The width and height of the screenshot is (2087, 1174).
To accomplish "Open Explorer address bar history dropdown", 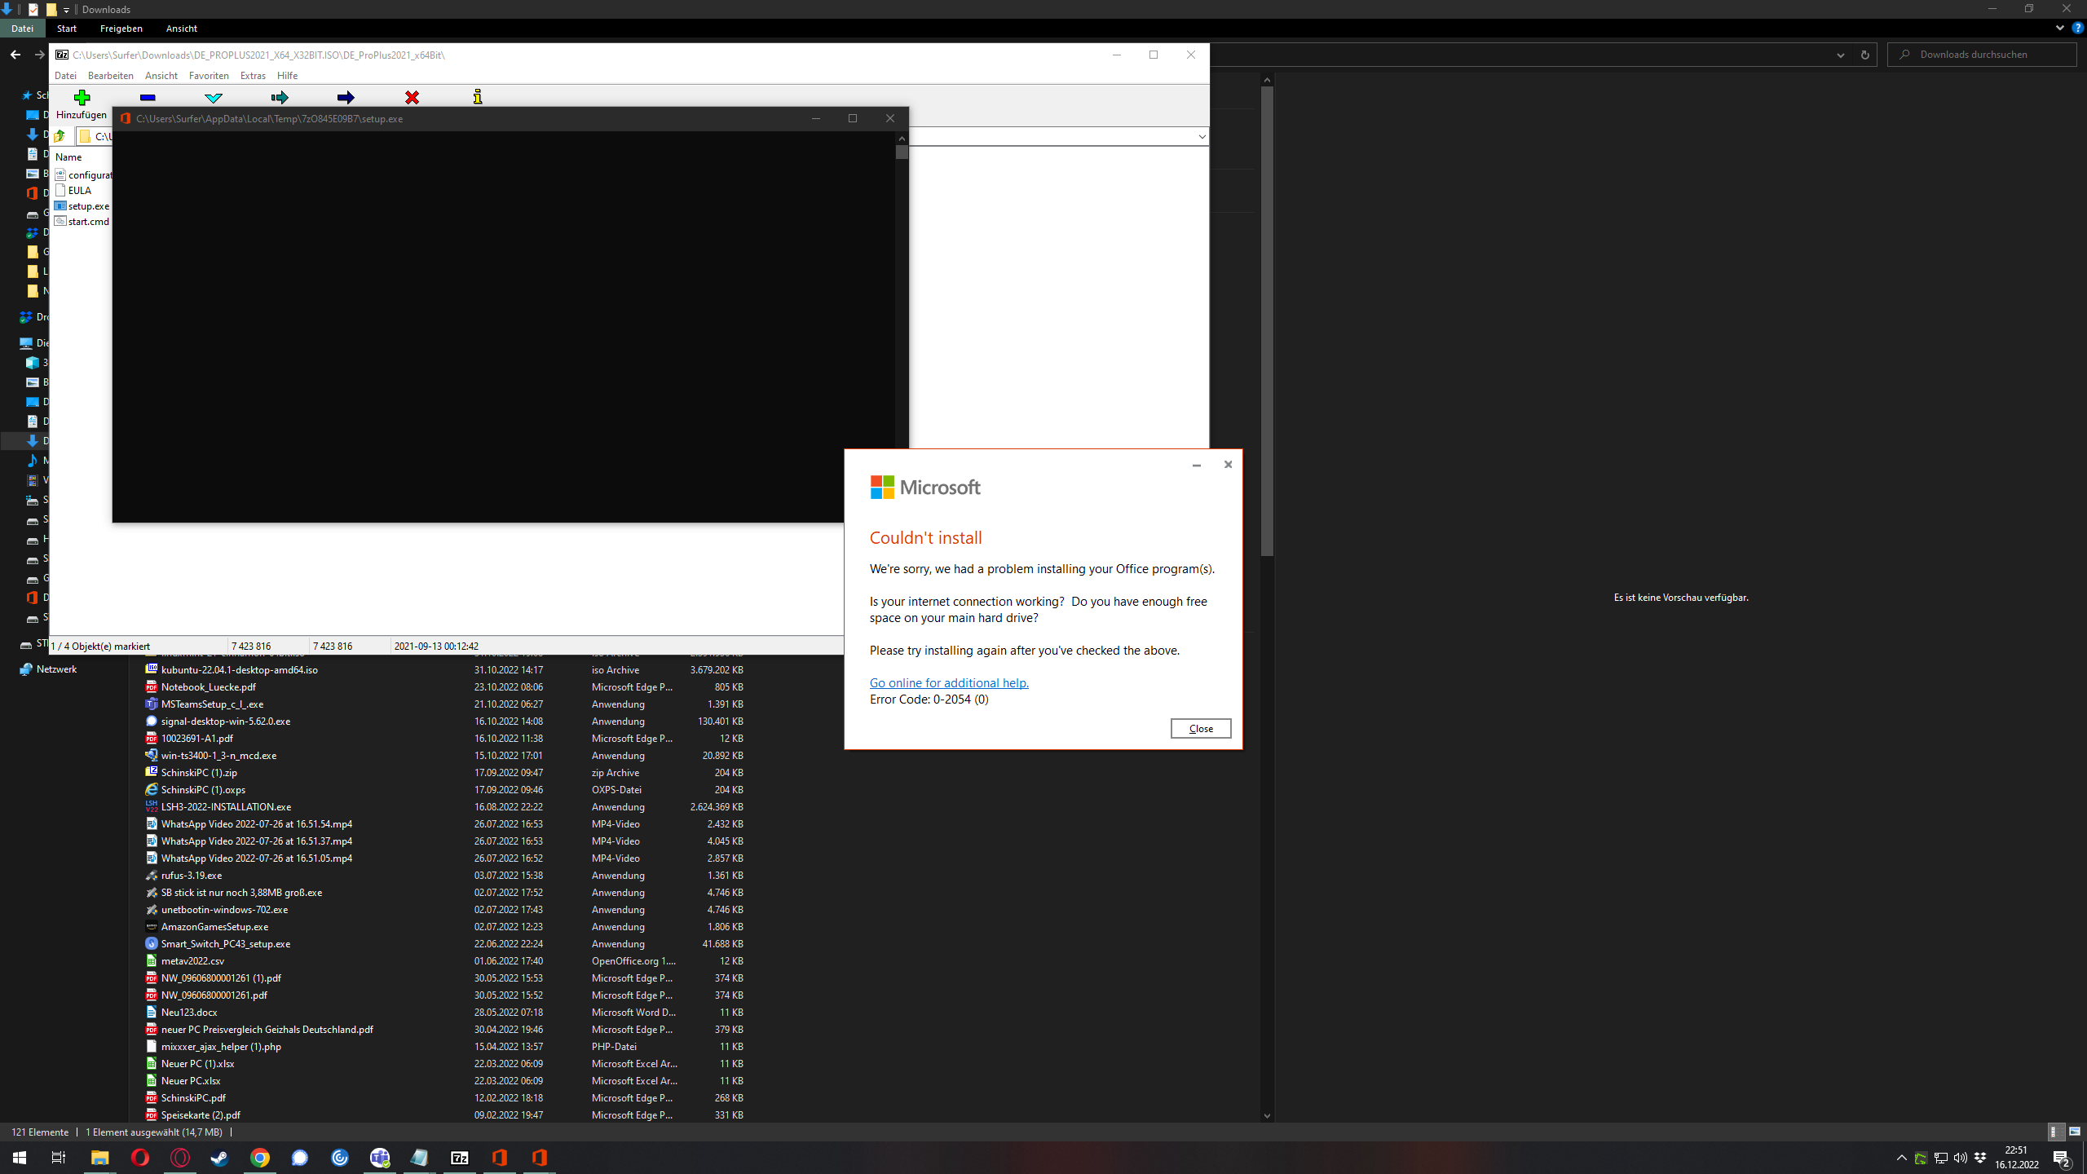I will [x=1840, y=55].
